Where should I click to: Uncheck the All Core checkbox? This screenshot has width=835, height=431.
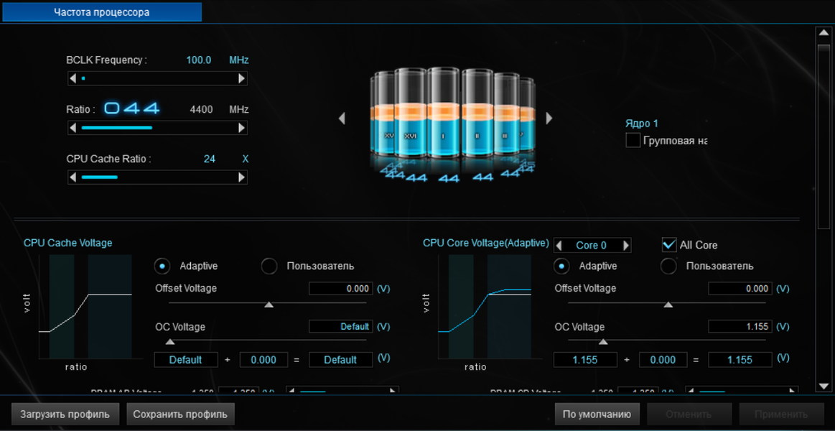click(669, 244)
